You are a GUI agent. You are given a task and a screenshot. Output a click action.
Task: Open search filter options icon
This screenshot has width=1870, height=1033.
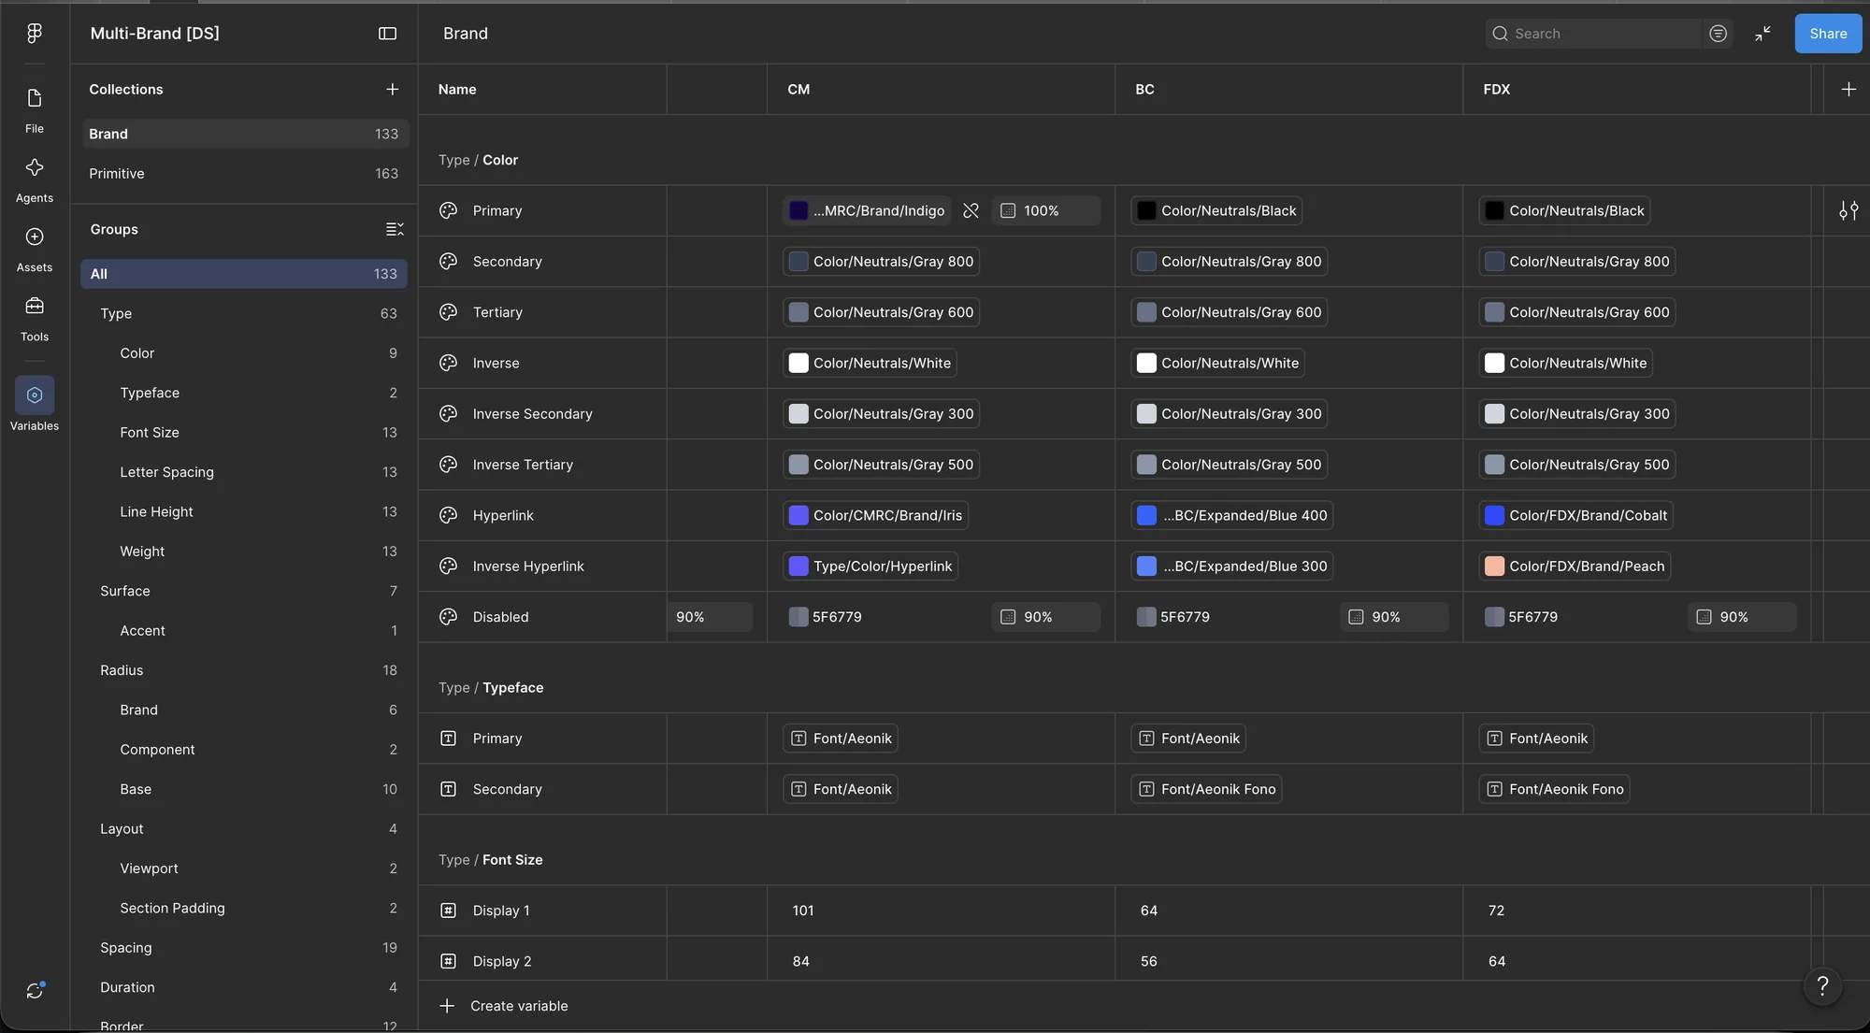[1718, 34]
